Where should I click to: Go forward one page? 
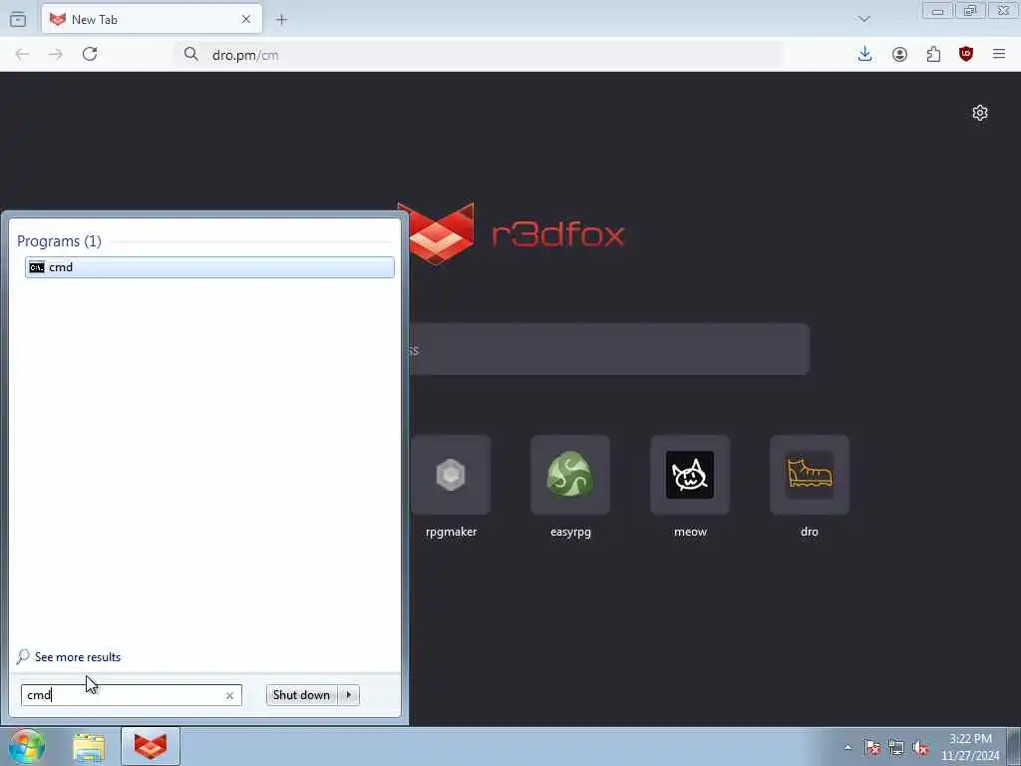(x=56, y=55)
